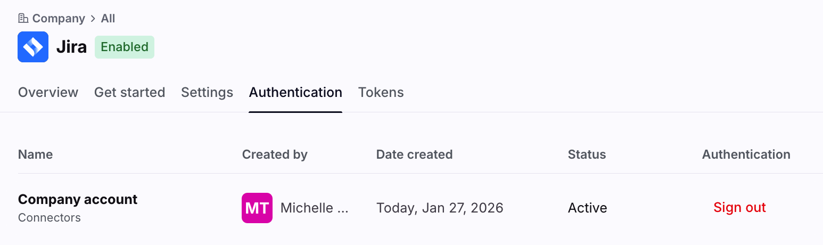Screen dimensions: 823x245
Task: Click the breadcrumb chevron separator
Action: tap(93, 19)
